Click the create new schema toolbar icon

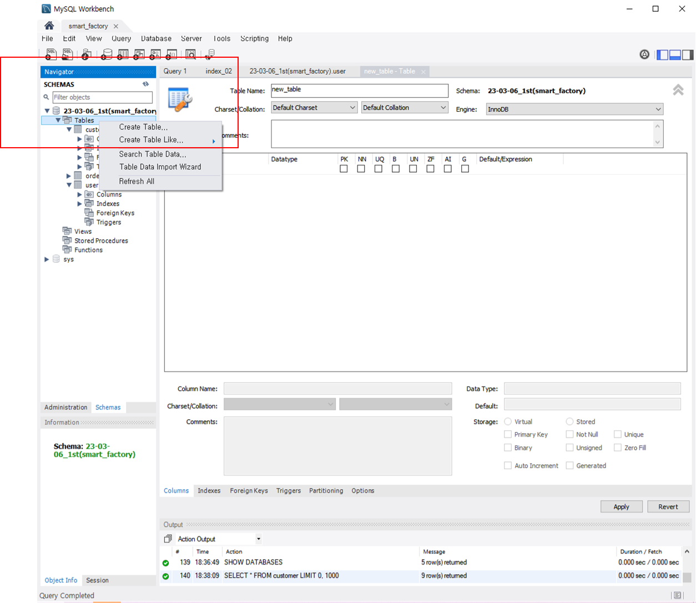(107, 54)
